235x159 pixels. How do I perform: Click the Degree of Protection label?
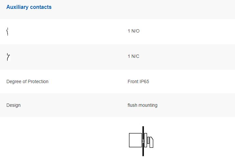(28, 81)
